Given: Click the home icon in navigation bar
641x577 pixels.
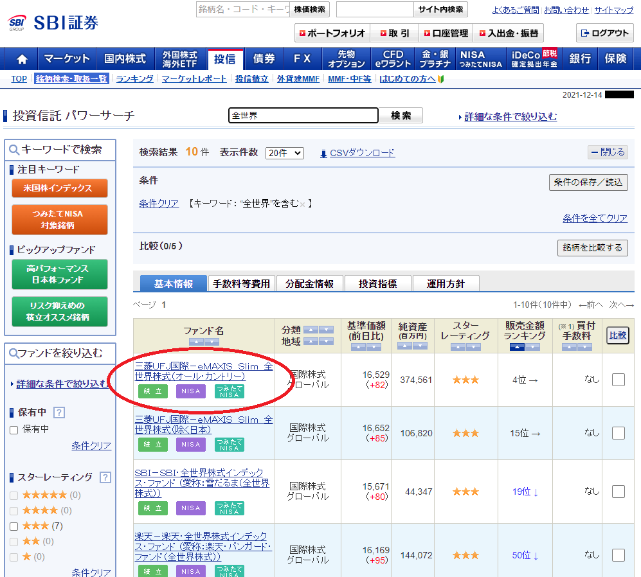Looking at the screenshot, I should pos(22,59).
